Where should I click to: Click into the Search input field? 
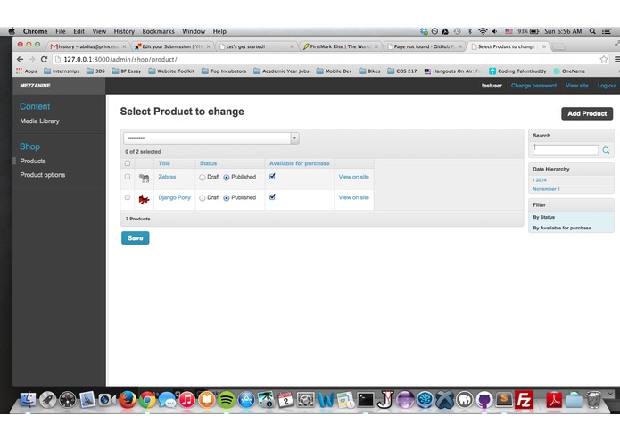(x=566, y=150)
